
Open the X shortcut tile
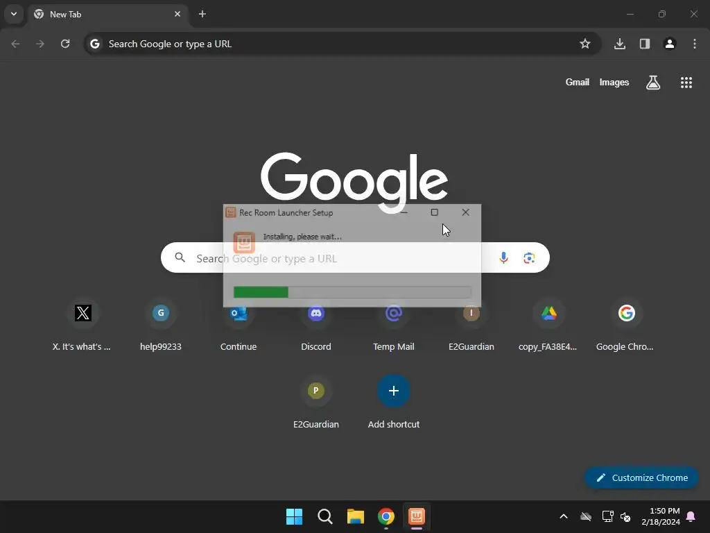pyautogui.click(x=83, y=325)
